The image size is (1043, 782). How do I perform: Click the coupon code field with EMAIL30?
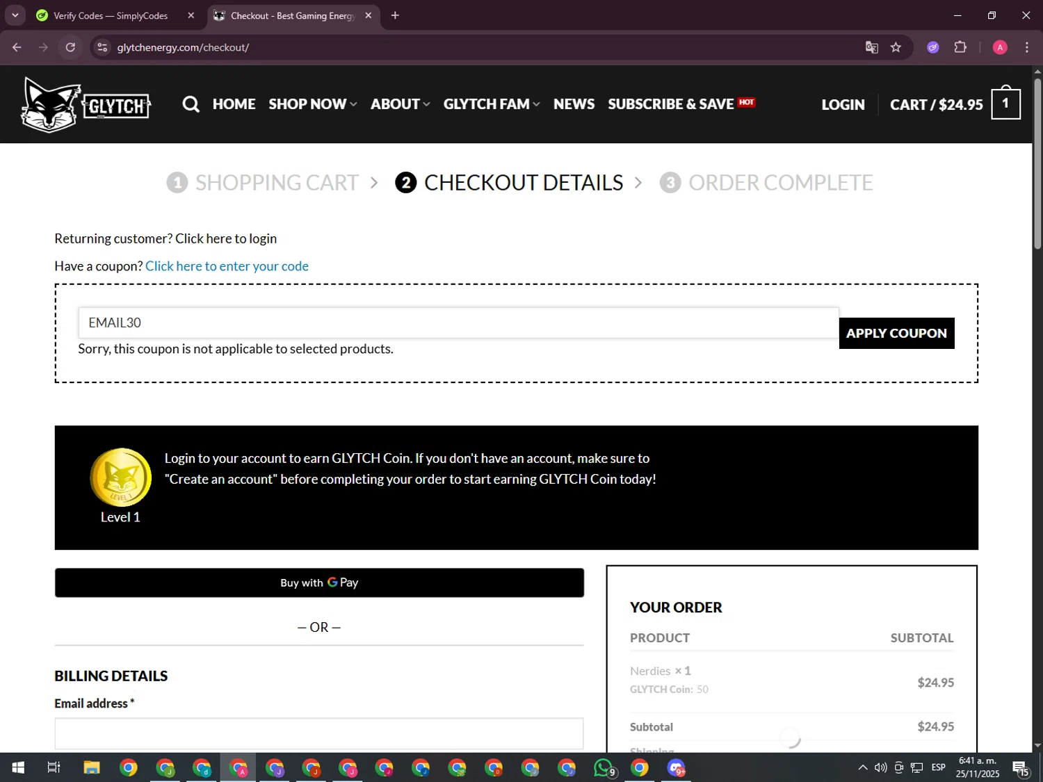(x=458, y=323)
